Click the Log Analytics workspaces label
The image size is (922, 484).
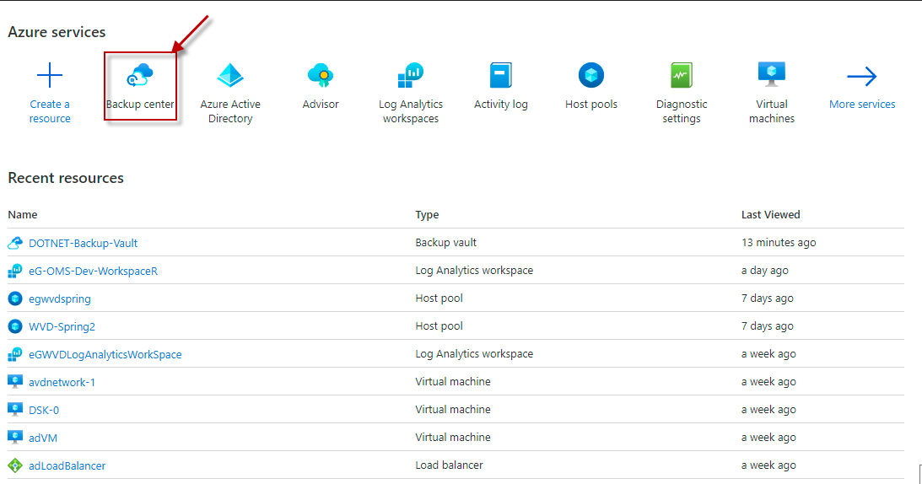click(411, 111)
